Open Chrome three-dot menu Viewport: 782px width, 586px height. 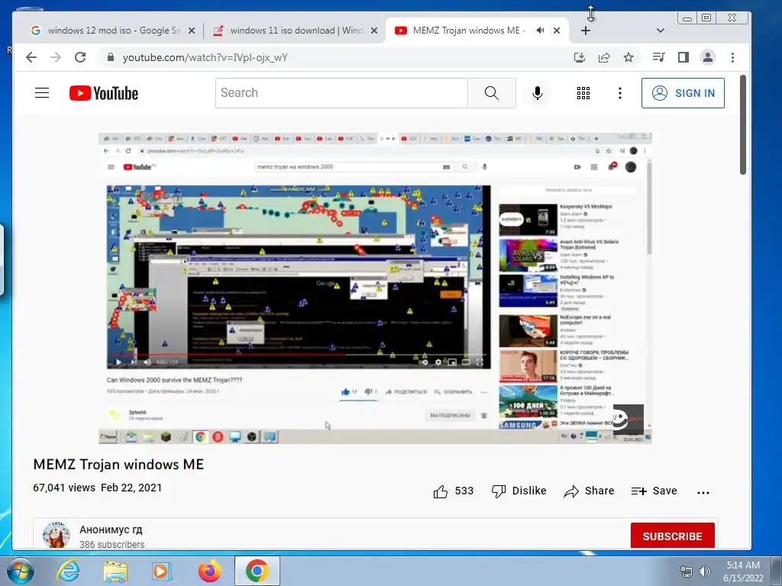point(732,57)
